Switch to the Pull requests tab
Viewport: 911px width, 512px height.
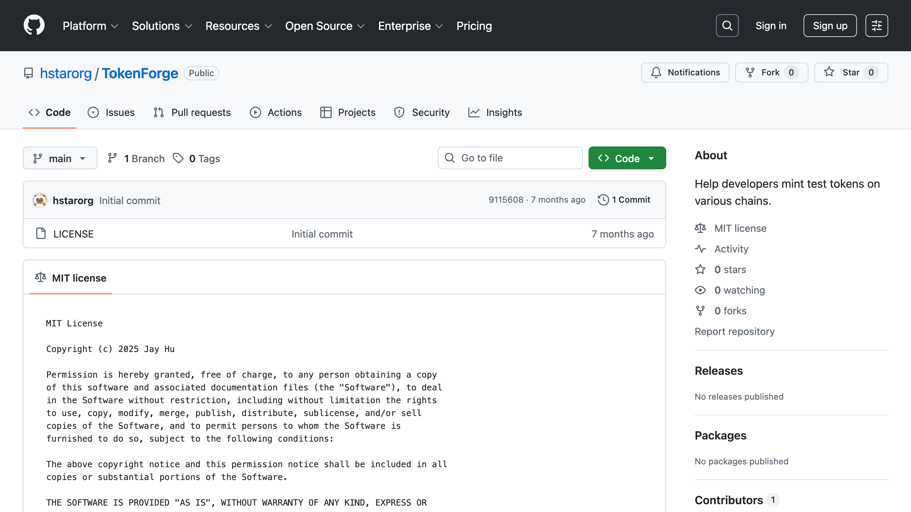[x=193, y=112]
